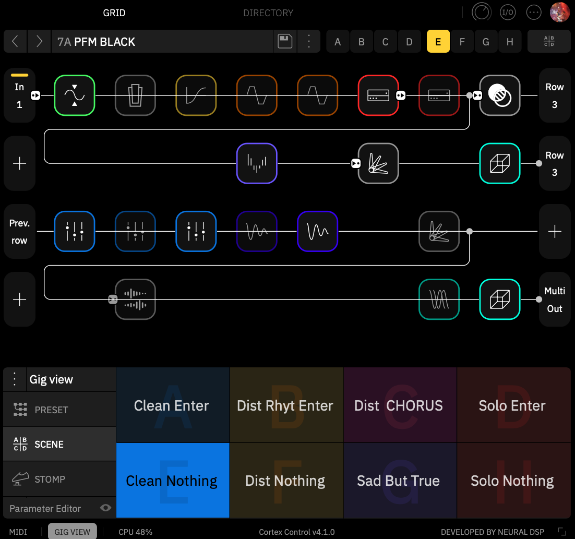The width and height of the screenshot is (575, 539).
Task: Select the bright red amp block
Action: tap(378, 95)
